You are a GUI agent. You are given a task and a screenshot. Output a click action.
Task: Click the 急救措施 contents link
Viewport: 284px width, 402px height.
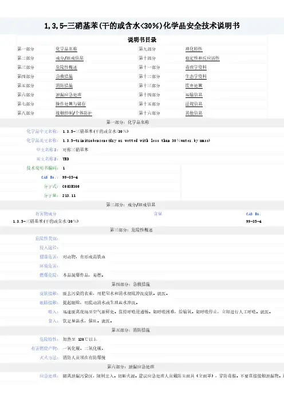[x=64, y=76]
